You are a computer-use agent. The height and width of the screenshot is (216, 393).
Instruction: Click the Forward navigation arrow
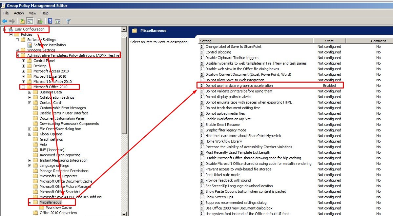[12, 21]
